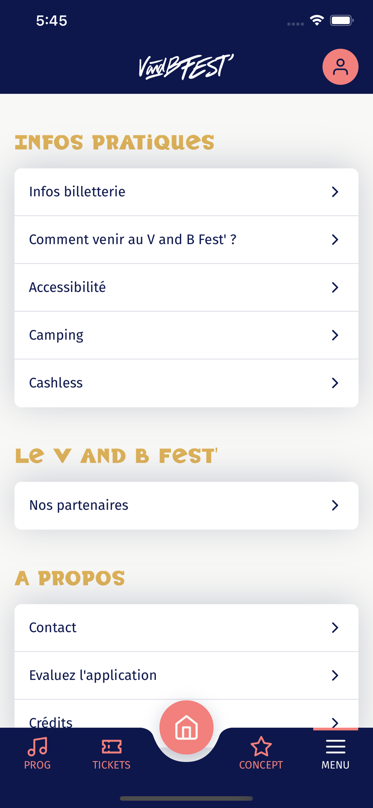The height and width of the screenshot is (808, 373).
Task: Check the Wi-Fi status icon
Action: pos(317,20)
